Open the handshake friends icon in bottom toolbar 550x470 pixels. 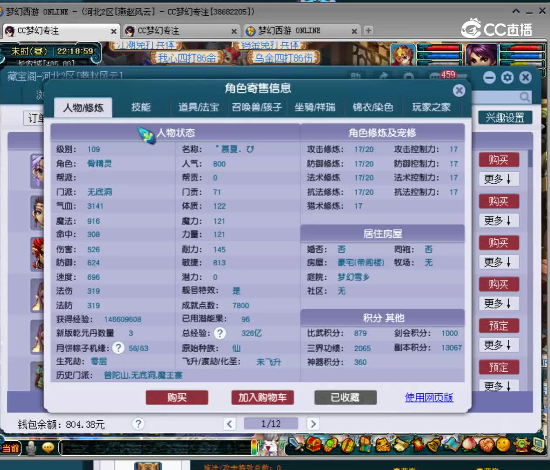pyautogui.click(x=486, y=445)
